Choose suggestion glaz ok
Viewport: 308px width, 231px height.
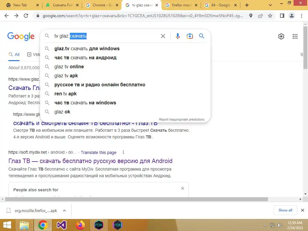click(x=125, y=112)
